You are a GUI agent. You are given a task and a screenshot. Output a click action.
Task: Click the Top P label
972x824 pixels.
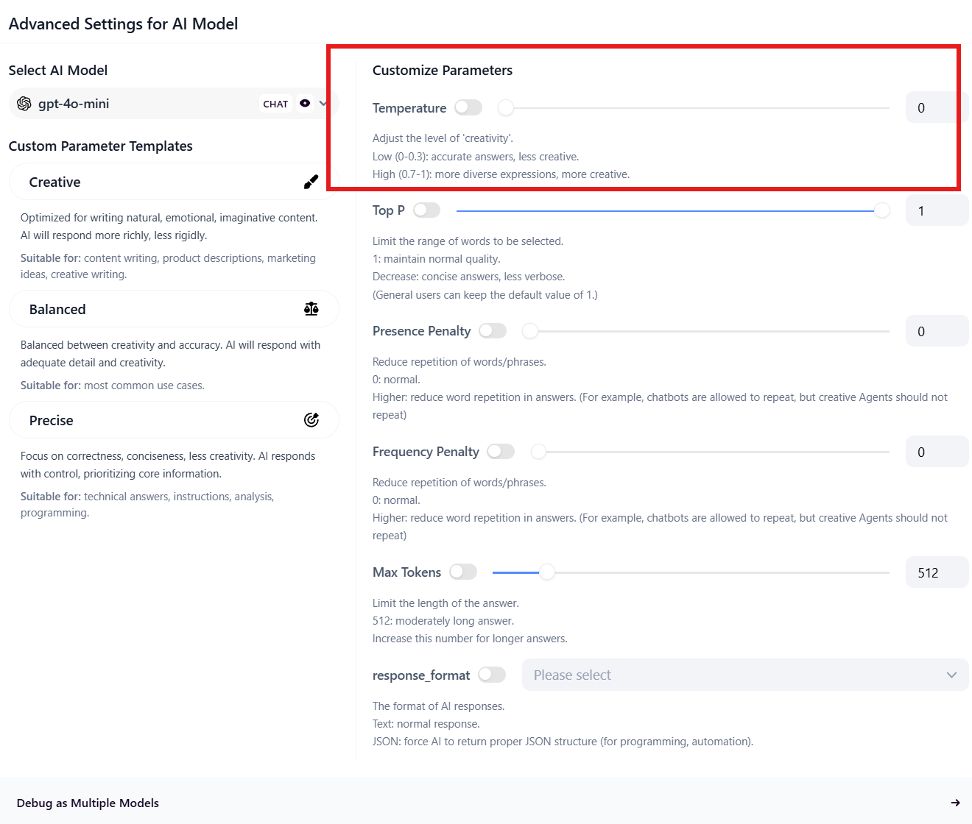pos(389,210)
